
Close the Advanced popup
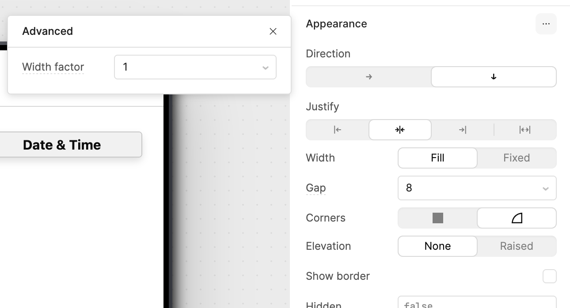coord(273,31)
